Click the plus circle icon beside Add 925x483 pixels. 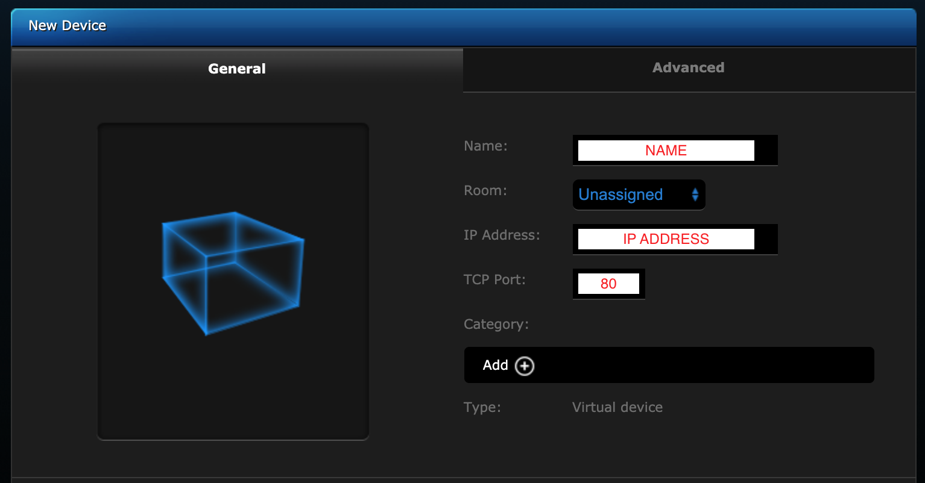click(x=525, y=366)
